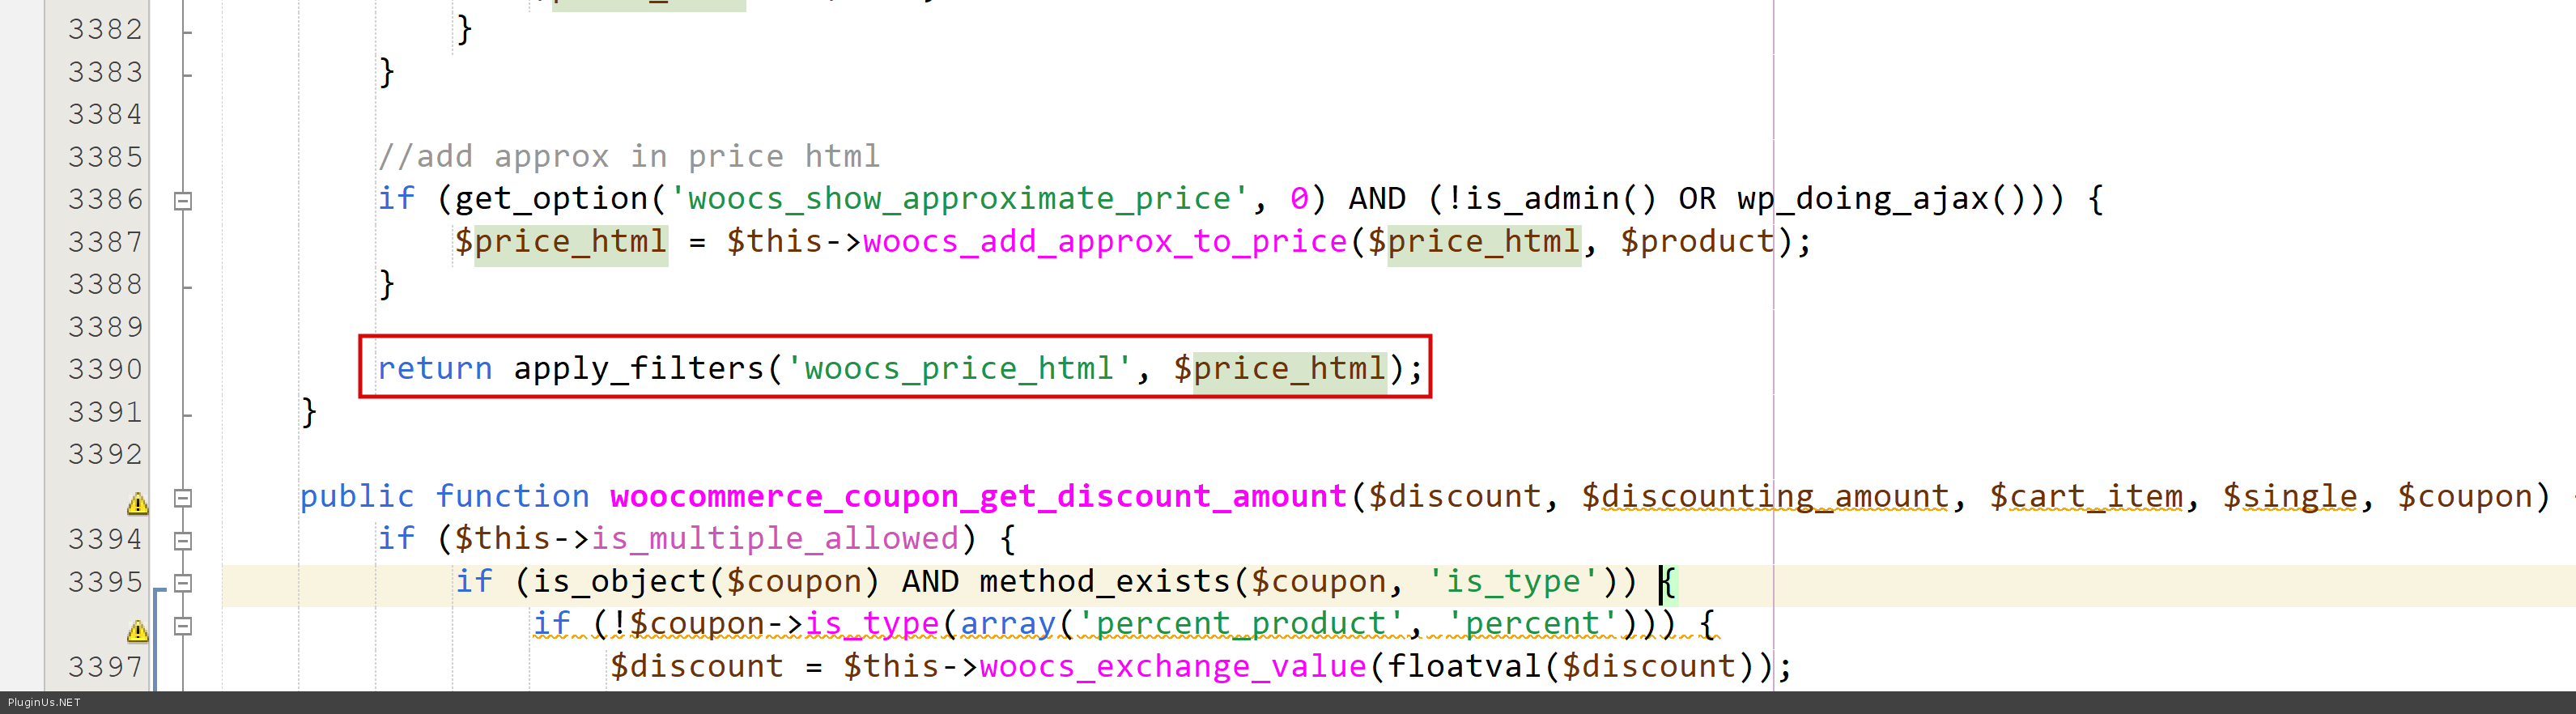Toggle fold marker on line 3395
This screenshot has height=714, width=2576.
click(183, 582)
